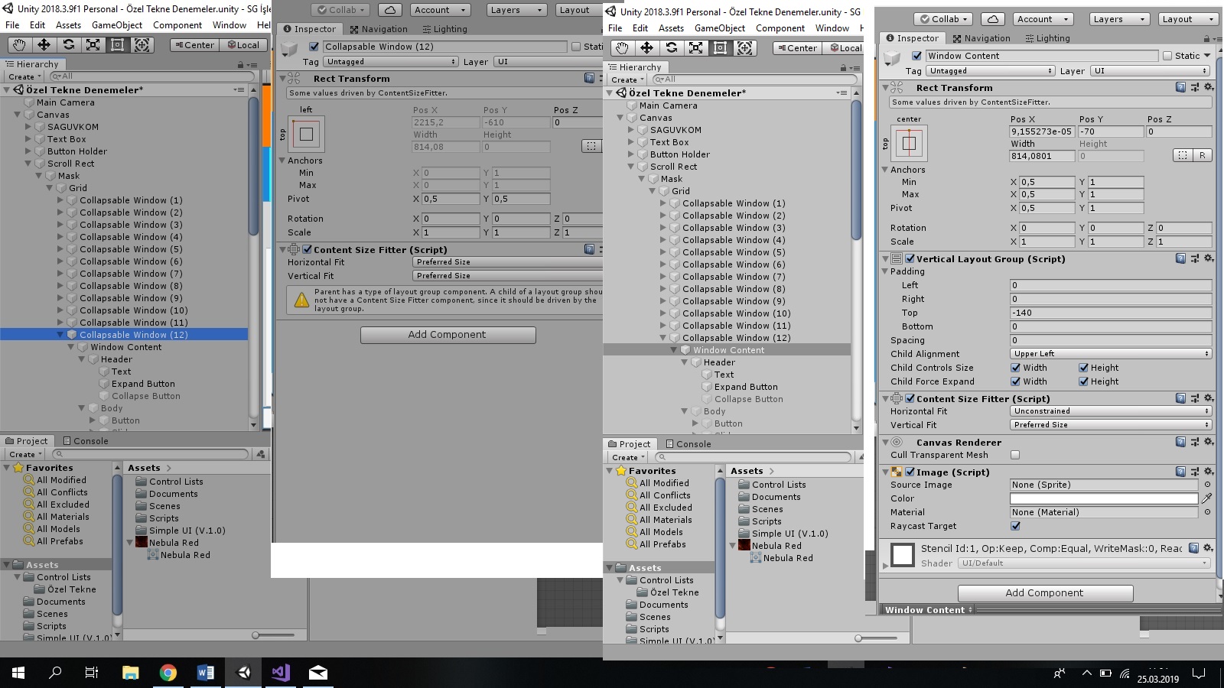Toggle Raw edit mode R button
The image size is (1224, 688).
1202,155
